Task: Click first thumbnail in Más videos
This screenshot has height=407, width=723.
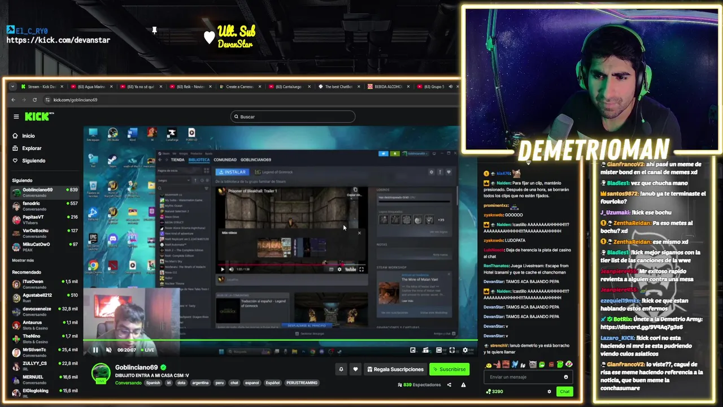Action: point(274,247)
